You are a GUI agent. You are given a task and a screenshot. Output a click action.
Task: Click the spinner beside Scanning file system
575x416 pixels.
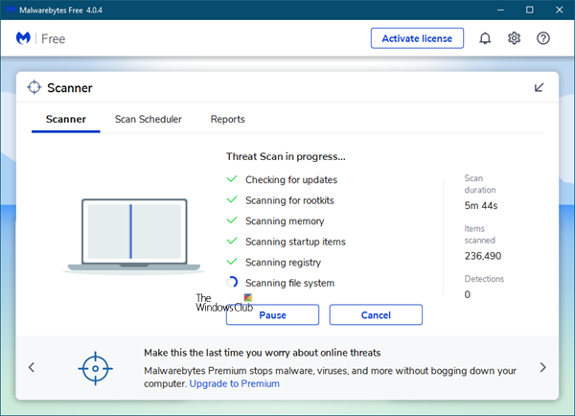click(x=232, y=282)
